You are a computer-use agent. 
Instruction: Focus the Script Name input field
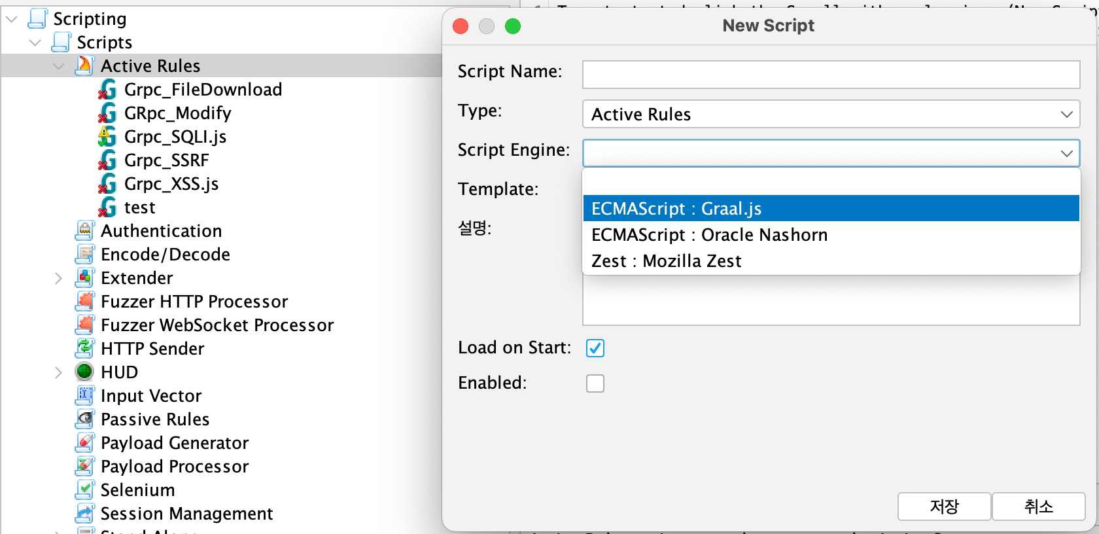pos(831,75)
